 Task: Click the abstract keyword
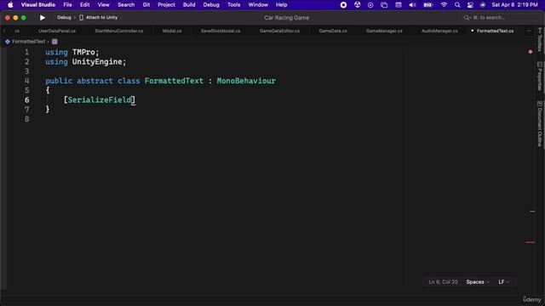coord(95,81)
